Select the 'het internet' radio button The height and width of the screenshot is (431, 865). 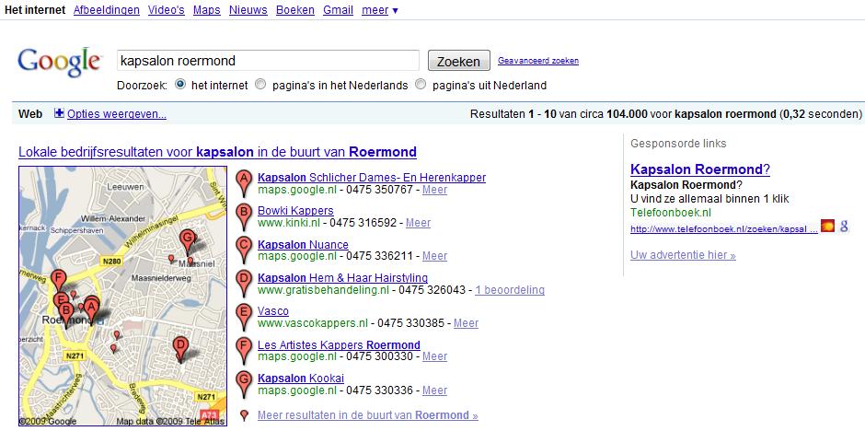(179, 85)
